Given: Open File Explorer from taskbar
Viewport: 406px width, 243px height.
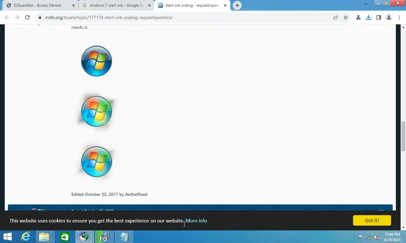Looking at the screenshot, I should point(44,237).
